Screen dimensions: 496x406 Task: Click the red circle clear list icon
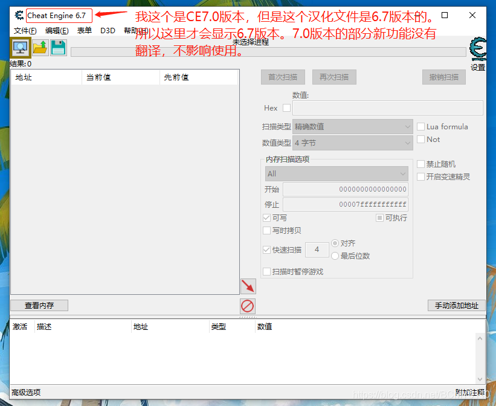[x=247, y=306]
